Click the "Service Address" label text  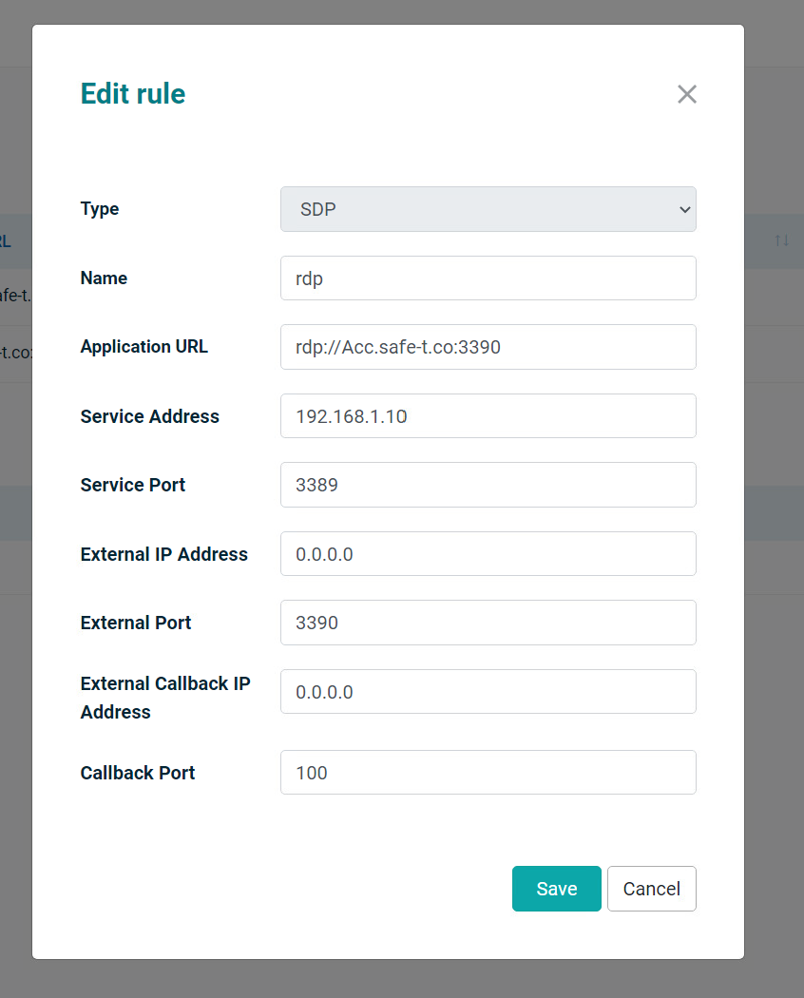[x=149, y=416]
